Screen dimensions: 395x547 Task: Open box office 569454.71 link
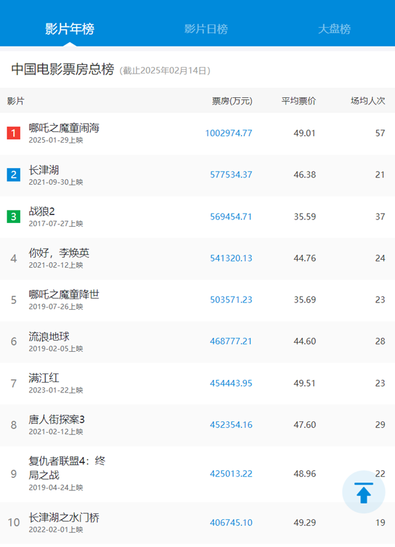[231, 216]
